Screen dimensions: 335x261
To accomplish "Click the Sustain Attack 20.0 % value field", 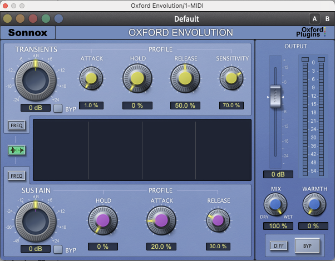I will pyautogui.click(x=161, y=247).
